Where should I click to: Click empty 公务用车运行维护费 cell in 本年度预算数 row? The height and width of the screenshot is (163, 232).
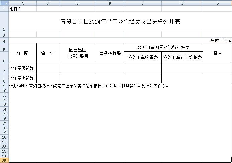tap(182, 68)
